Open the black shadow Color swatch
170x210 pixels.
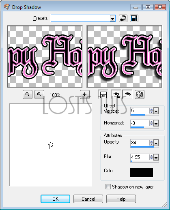[x=142, y=173]
